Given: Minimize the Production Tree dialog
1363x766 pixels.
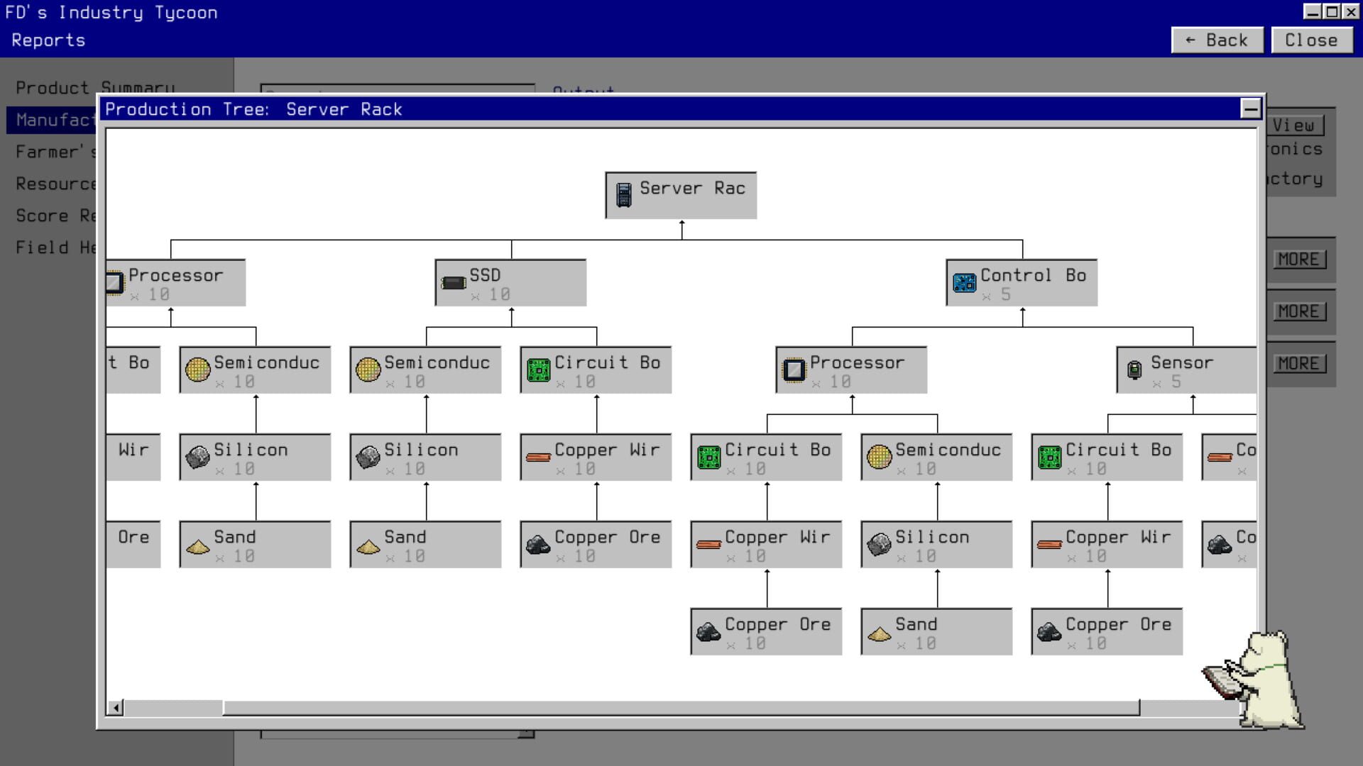Looking at the screenshot, I should 1250,109.
